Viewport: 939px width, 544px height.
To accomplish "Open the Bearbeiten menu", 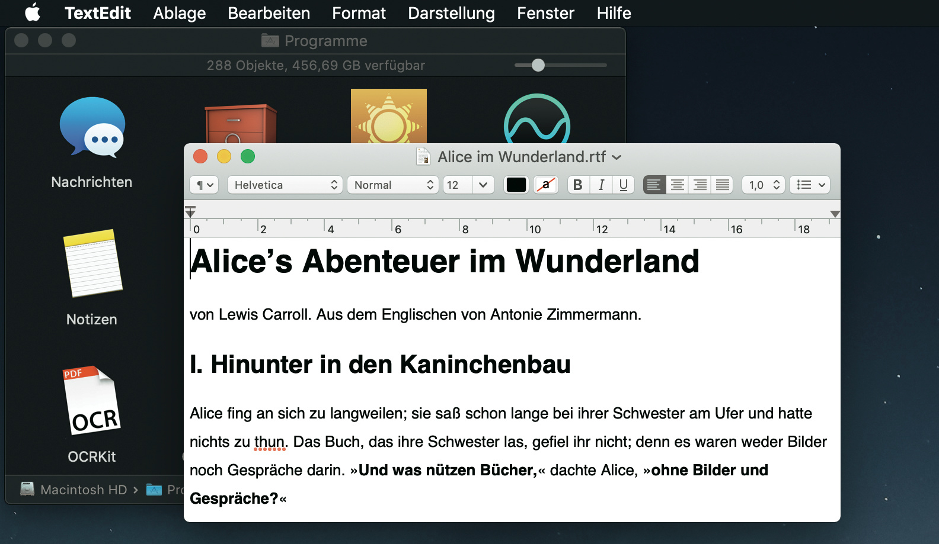I will click(x=269, y=13).
